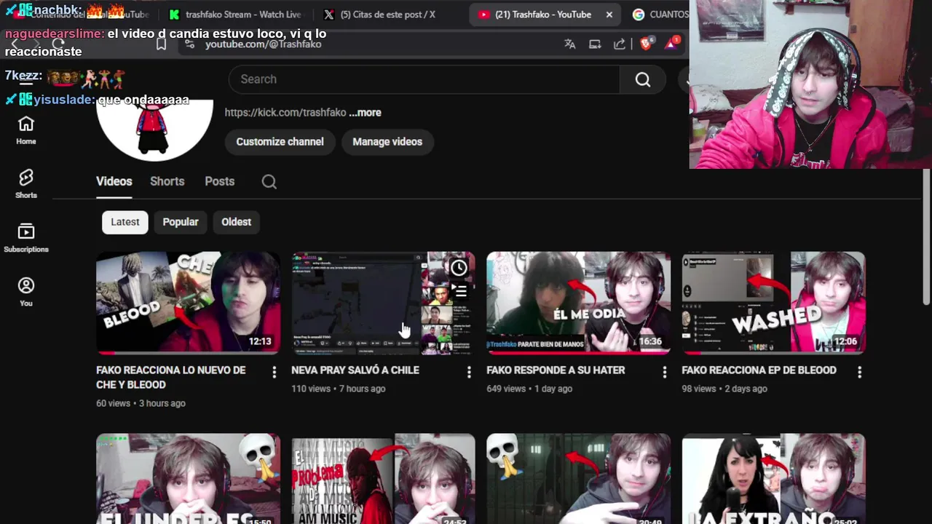Image resolution: width=932 pixels, height=524 pixels.
Task: Open Shorts in the left sidebar
Action: click(x=26, y=185)
